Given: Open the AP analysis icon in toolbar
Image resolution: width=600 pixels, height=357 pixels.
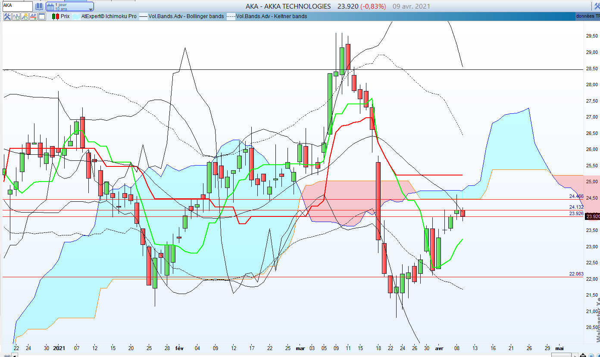Looking at the screenshot, I should pyautogui.click(x=33, y=16).
